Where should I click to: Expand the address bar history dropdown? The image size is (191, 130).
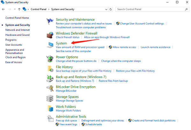coord(106,9)
